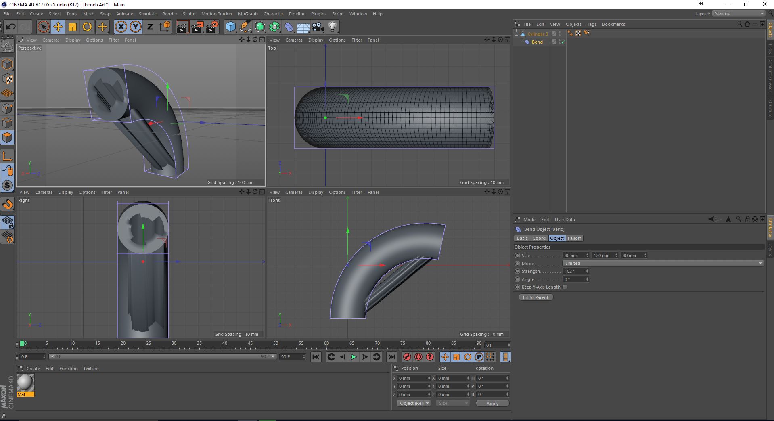This screenshot has width=774, height=421.
Task: Open Perspective viewport Cameras menu
Action: pos(51,40)
